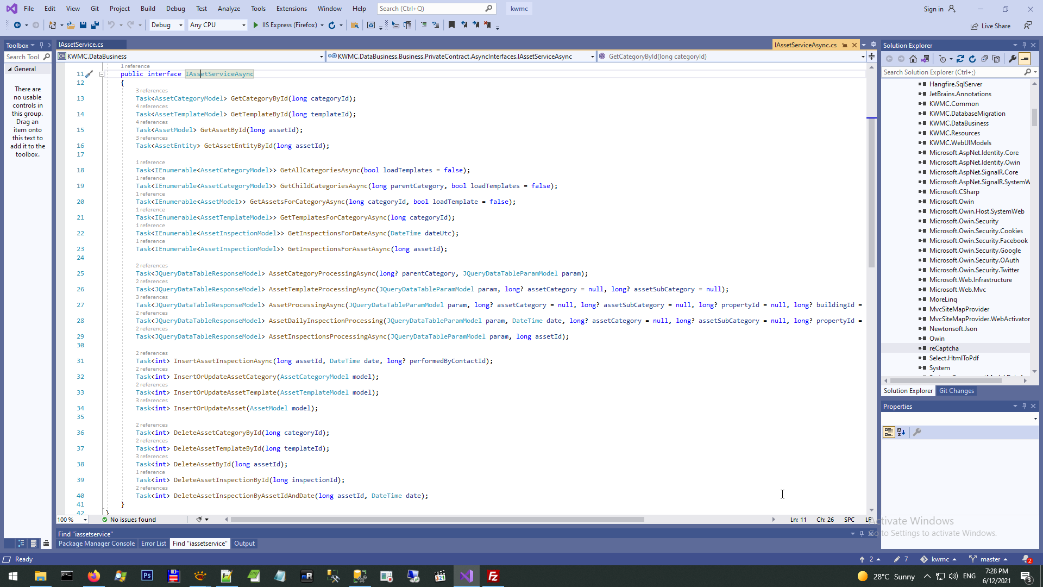1043x587 pixels.
Task: Open the Extensions menu
Action: (291, 9)
